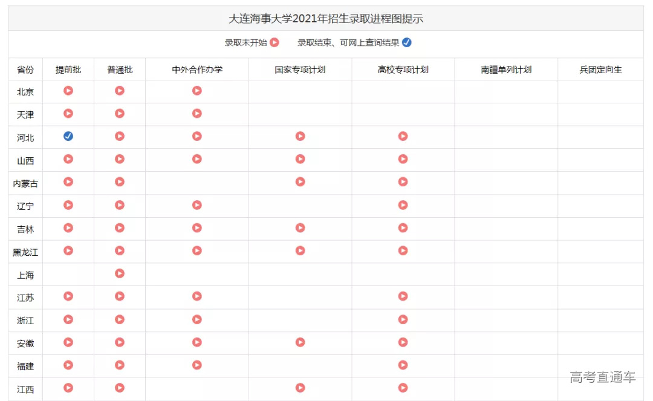The width and height of the screenshot is (653, 401).
Task: Click the 山西 普通批 status icon
Action: [120, 158]
